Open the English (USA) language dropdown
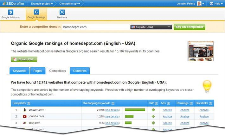Viewport: 225px width, 135px height. point(151,27)
